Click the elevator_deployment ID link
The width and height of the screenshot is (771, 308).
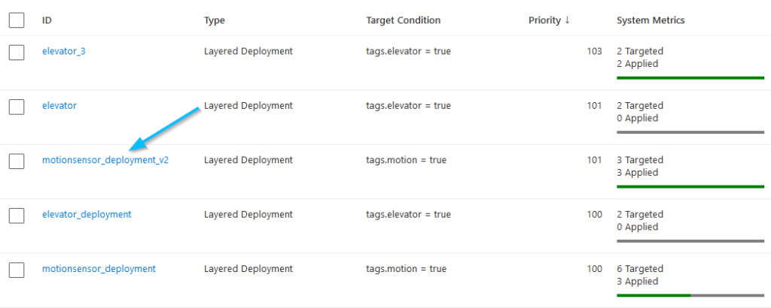point(87,214)
